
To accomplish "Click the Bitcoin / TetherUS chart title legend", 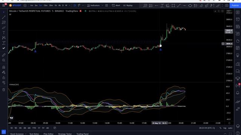I will click(x=44, y=11).
